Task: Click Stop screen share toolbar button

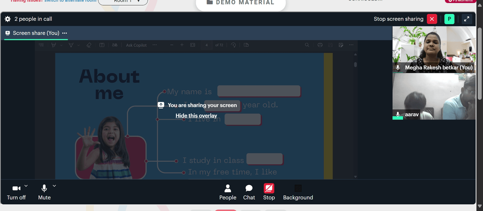Action: tap(269, 193)
